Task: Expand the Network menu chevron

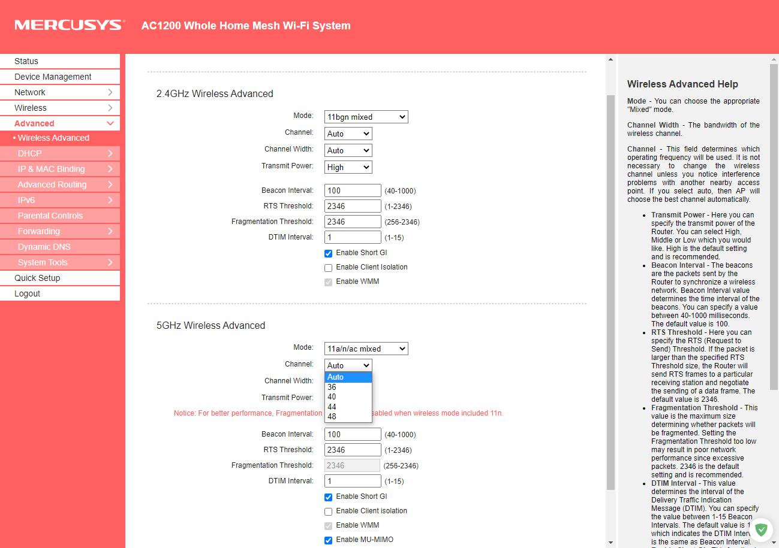Action: [110, 92]
